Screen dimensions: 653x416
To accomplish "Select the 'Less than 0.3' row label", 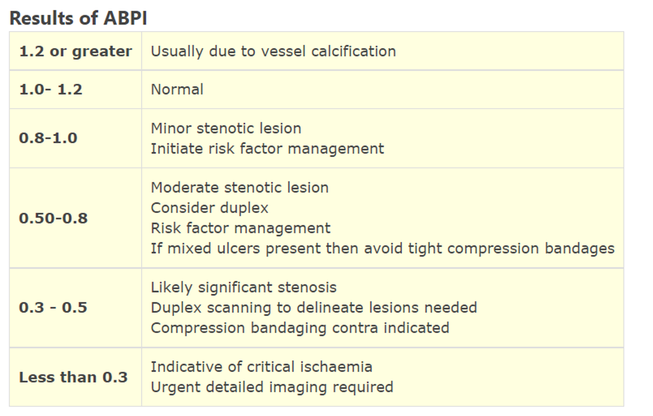I will (73, 377).
